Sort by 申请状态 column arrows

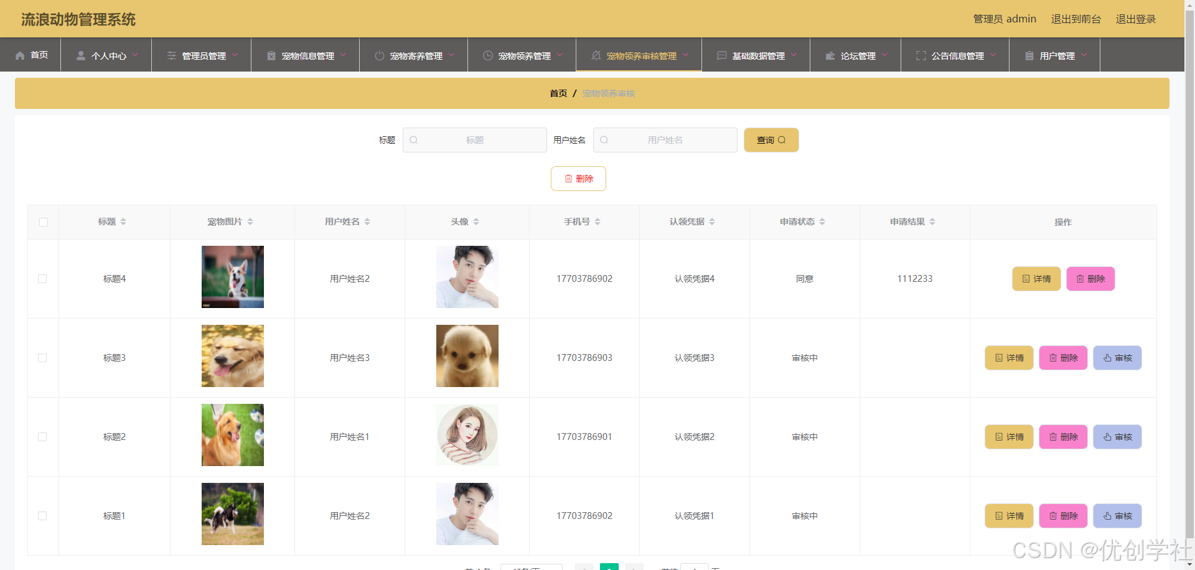coord(822,222)
